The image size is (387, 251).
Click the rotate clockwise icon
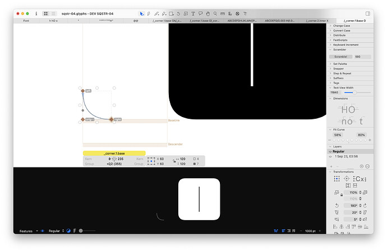(365, 206)
